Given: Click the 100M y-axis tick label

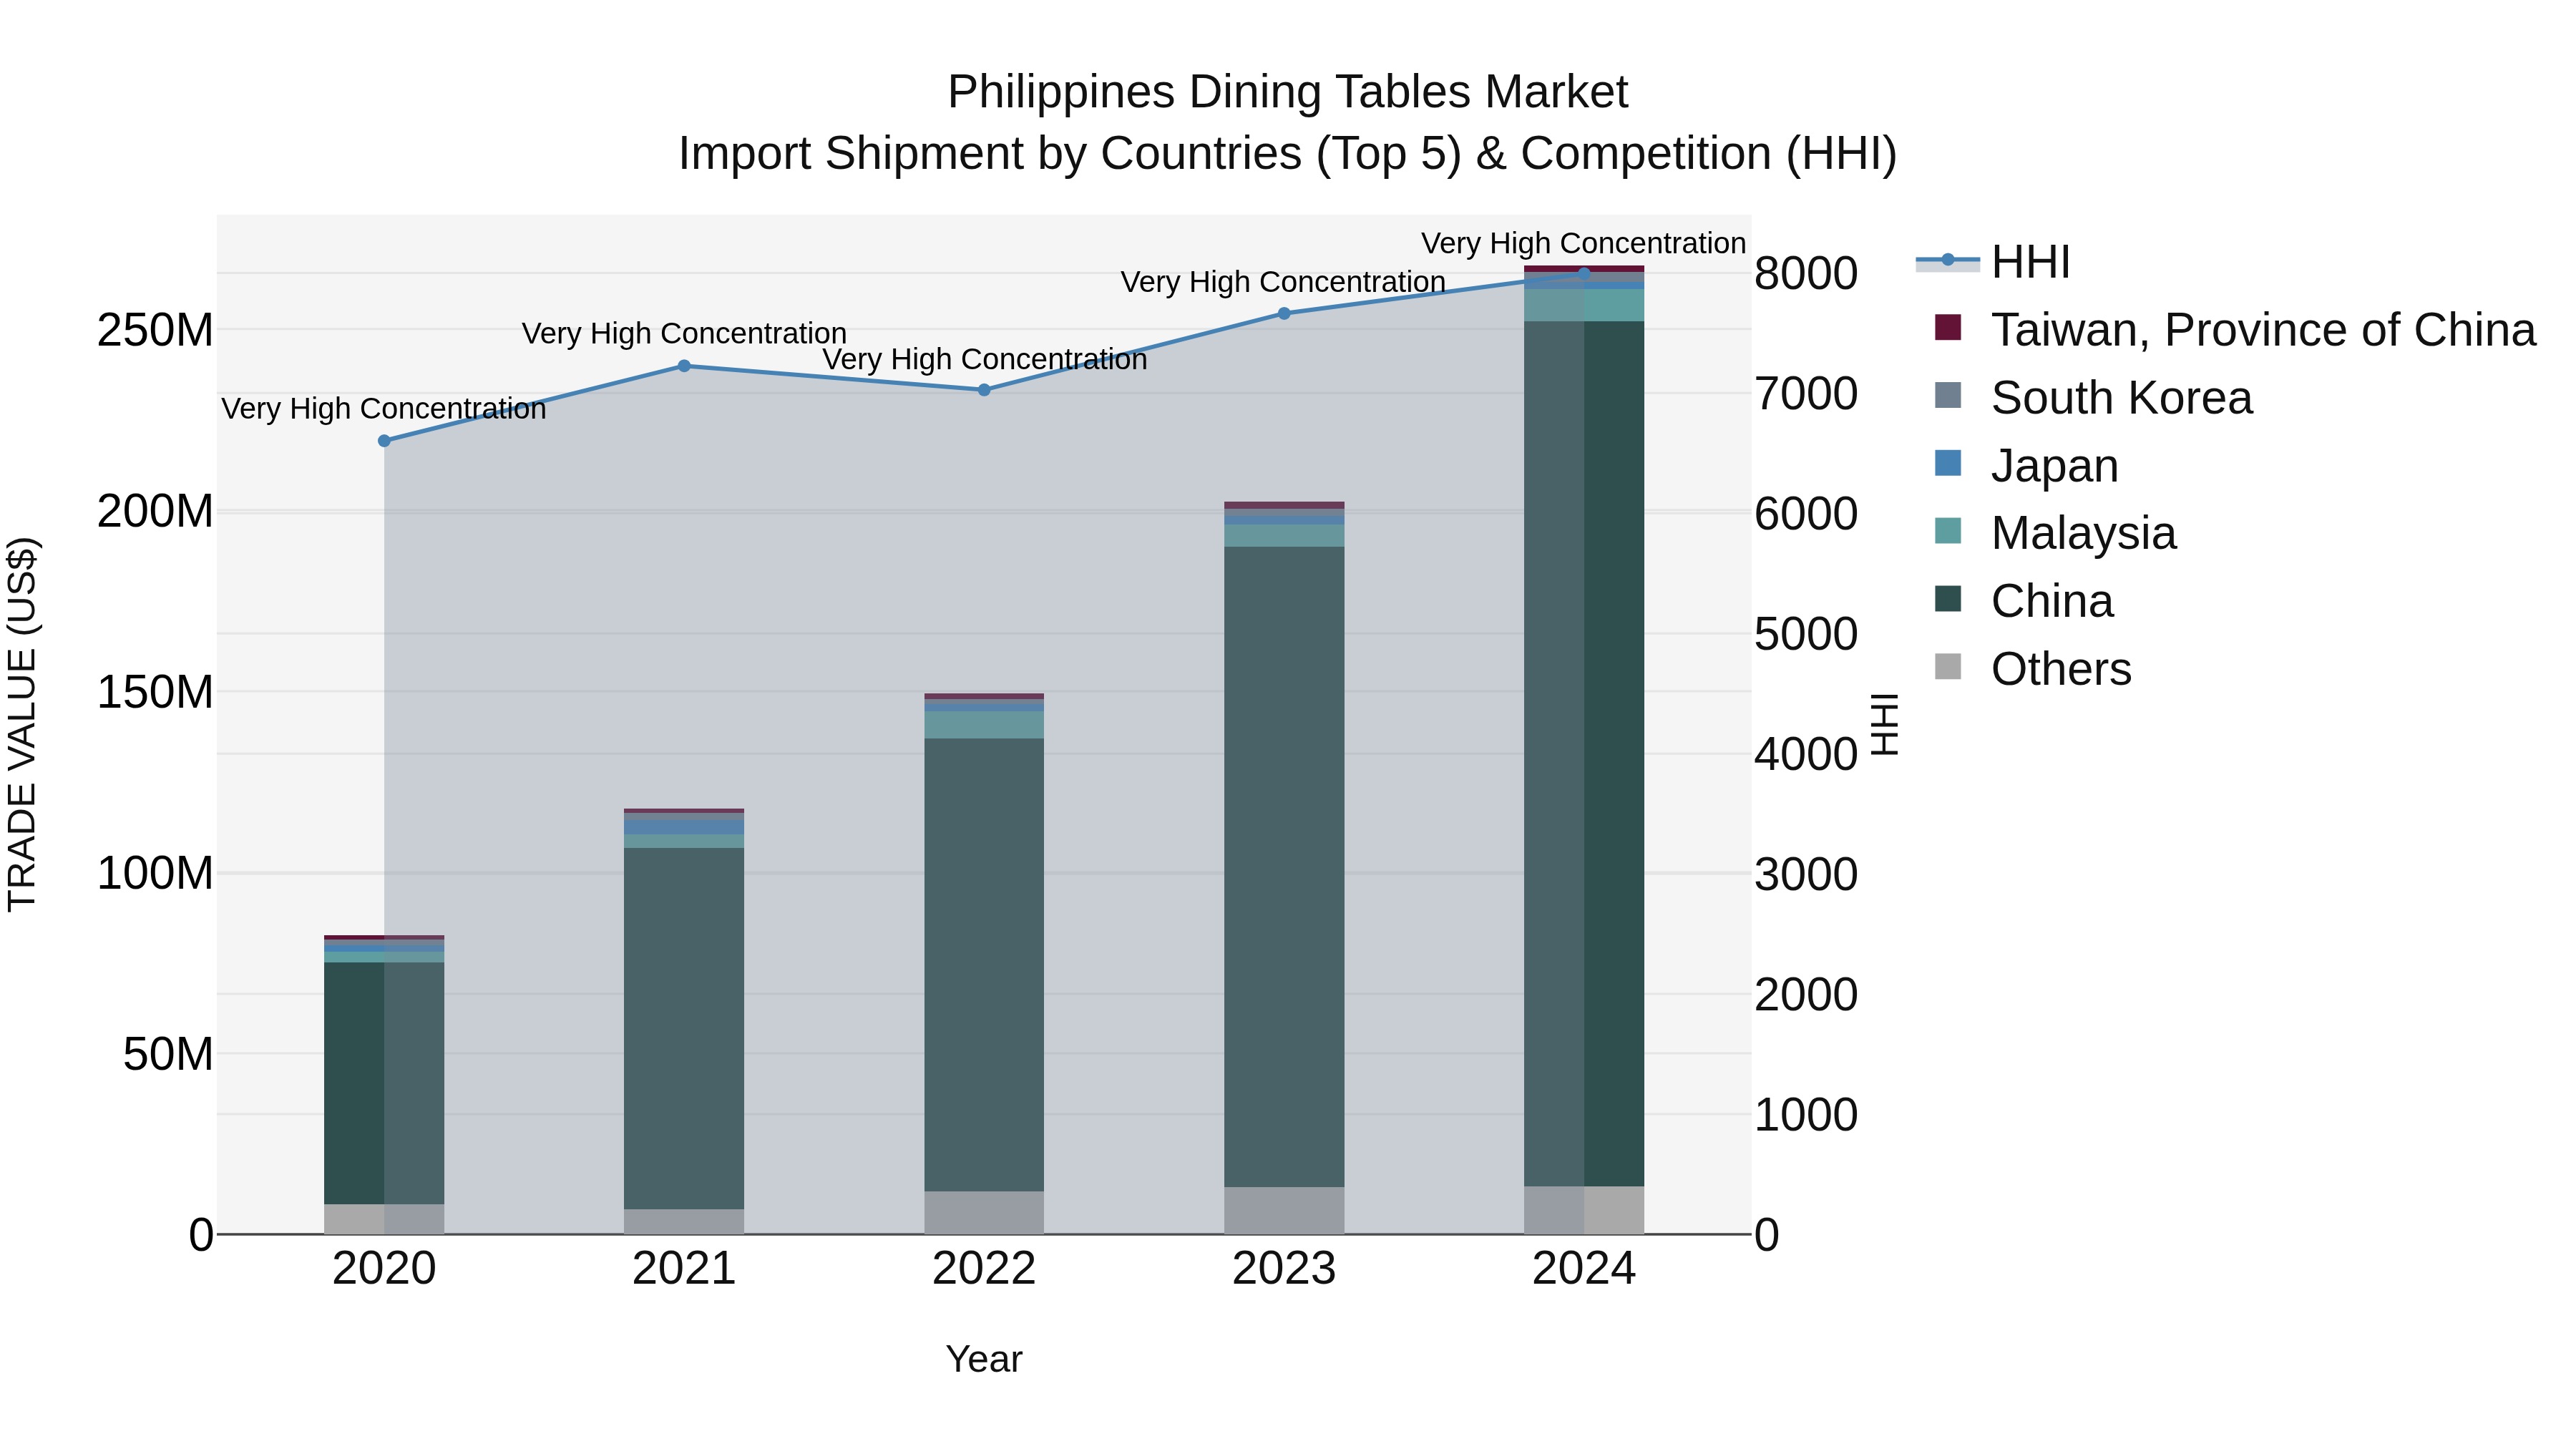Looking at the screenshot, I should [155, 873].
